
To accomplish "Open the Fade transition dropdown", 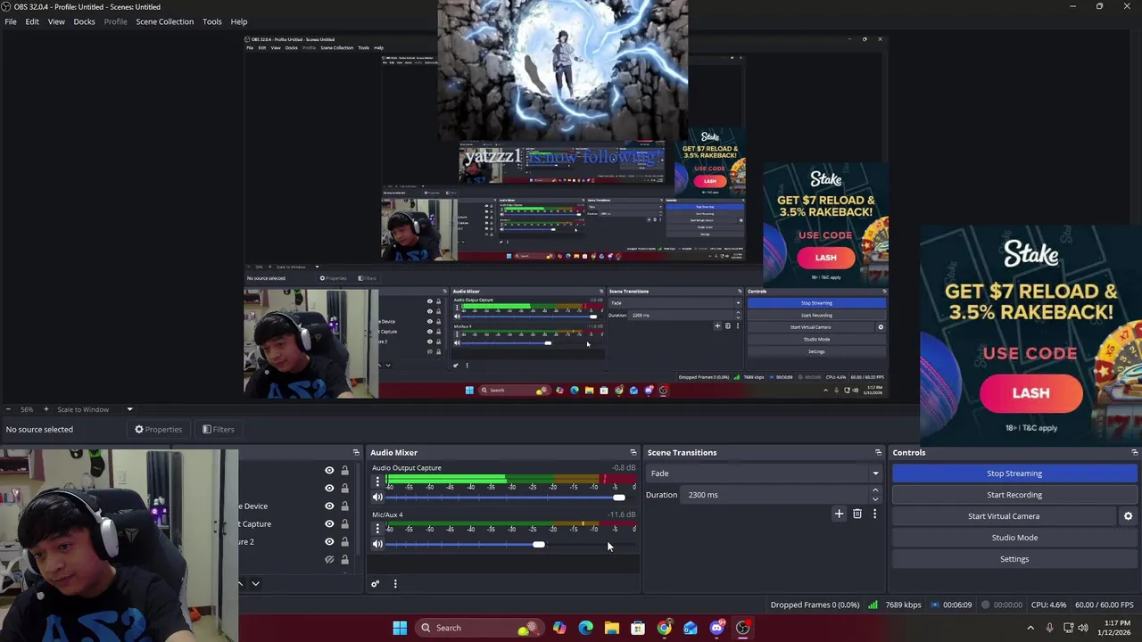I will coord(765,473).
